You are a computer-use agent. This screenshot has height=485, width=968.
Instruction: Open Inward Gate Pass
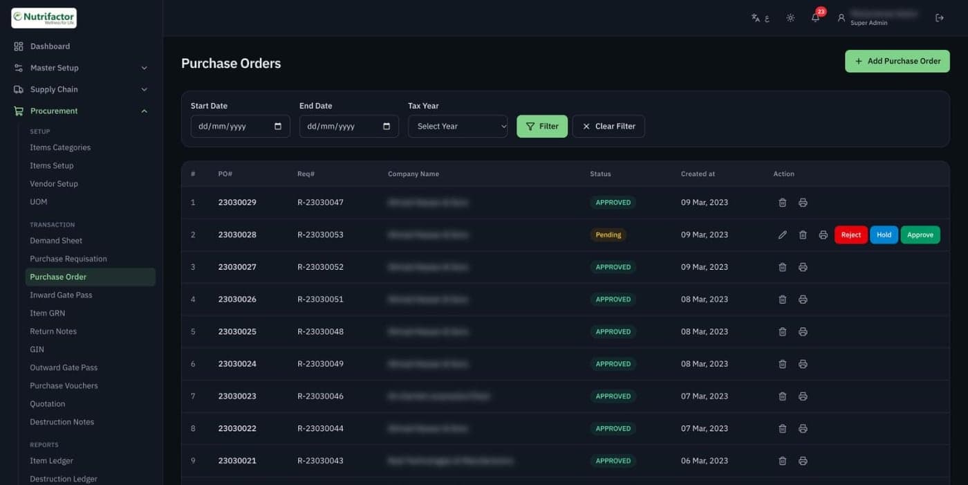(61, 295)
